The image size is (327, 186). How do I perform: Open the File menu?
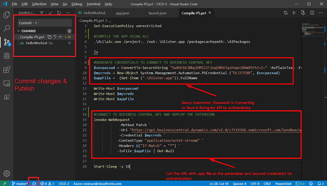pyautogui.click(x=15, y=4)
